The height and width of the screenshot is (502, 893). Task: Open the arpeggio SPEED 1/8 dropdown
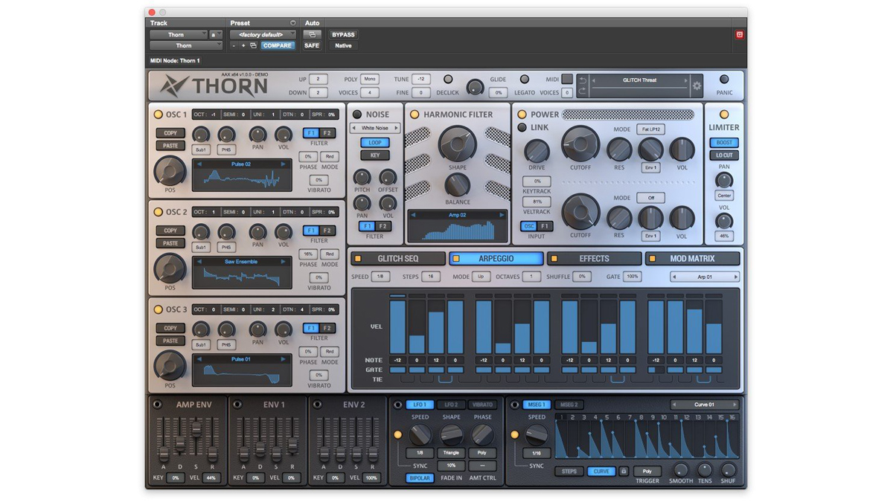(380, 277)
